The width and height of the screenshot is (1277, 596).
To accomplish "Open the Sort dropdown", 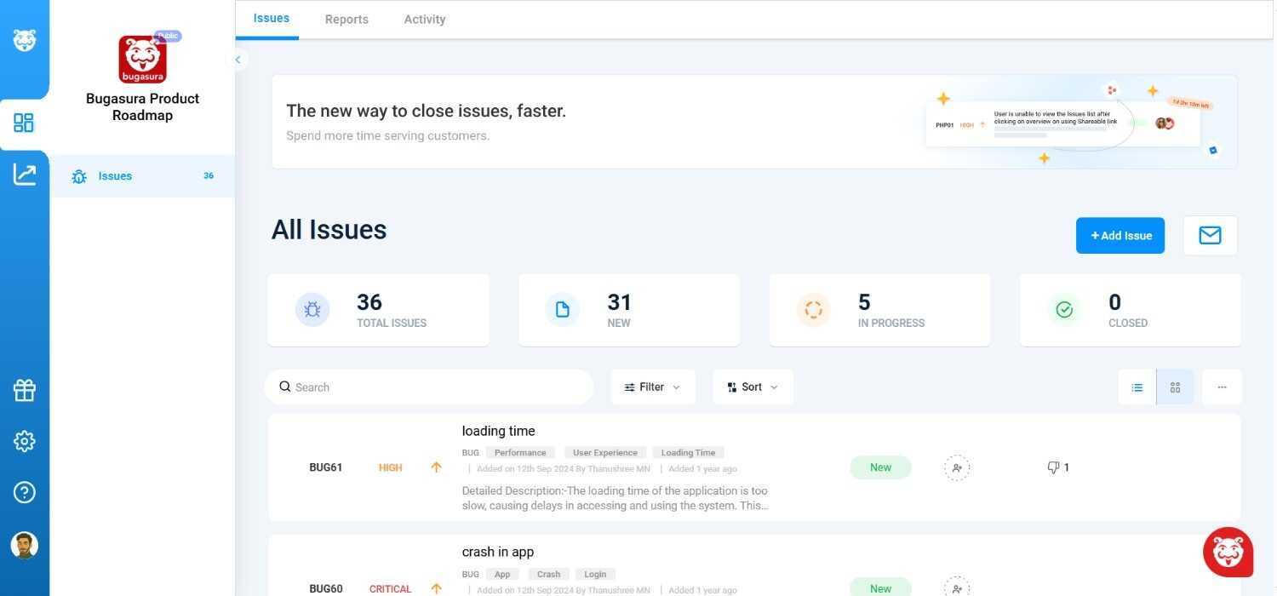I will 753,387.
